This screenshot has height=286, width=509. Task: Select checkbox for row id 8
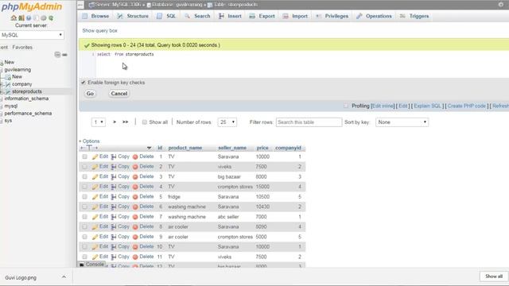pyautogui.click(x=85, y=227)
